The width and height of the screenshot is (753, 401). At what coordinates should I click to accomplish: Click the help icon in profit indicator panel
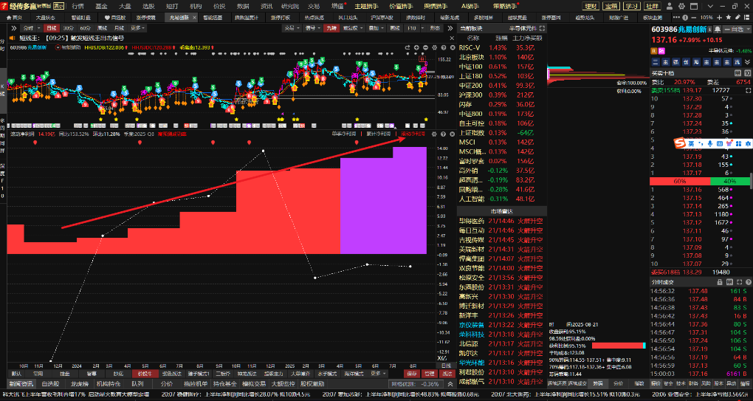click(443, 134)
